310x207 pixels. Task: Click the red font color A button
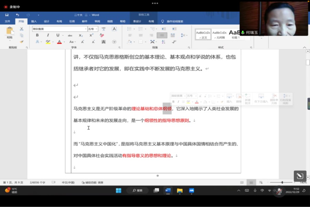click(59, 42)
